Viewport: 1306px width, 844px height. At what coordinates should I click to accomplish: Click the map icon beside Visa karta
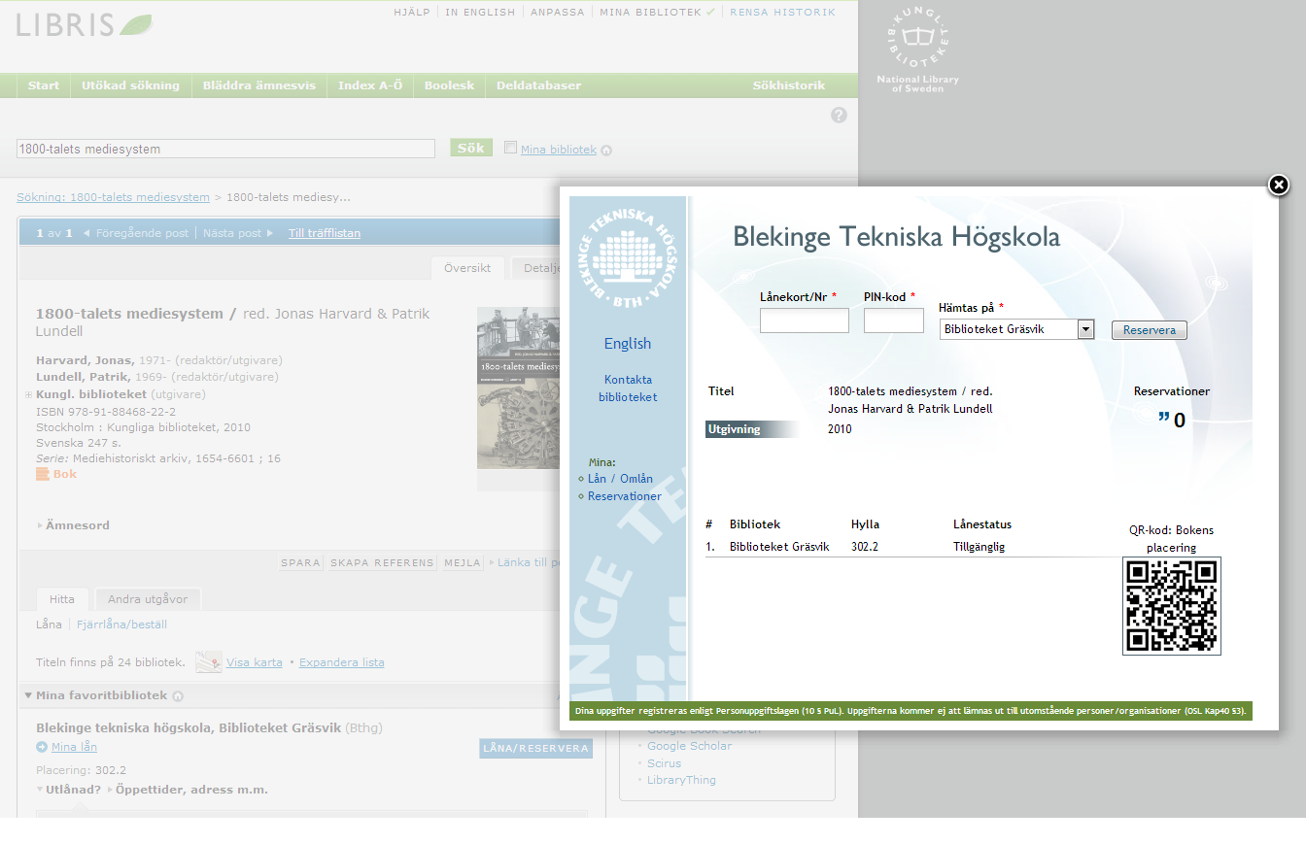(209, 662)
